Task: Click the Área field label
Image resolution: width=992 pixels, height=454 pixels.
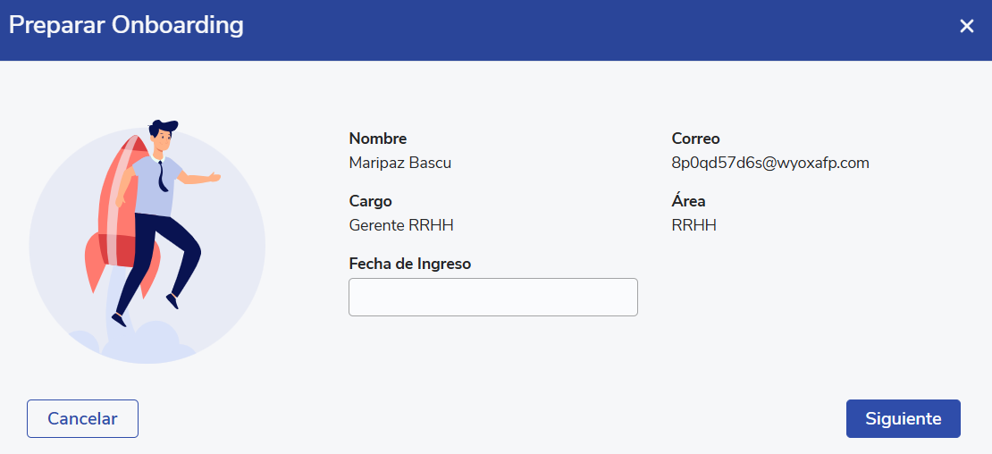Action: (x=688, y=201)
